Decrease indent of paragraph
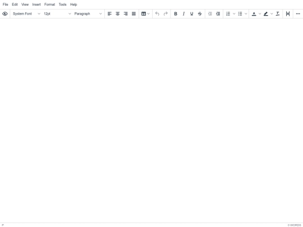The image size is (303, 227). 210,13
